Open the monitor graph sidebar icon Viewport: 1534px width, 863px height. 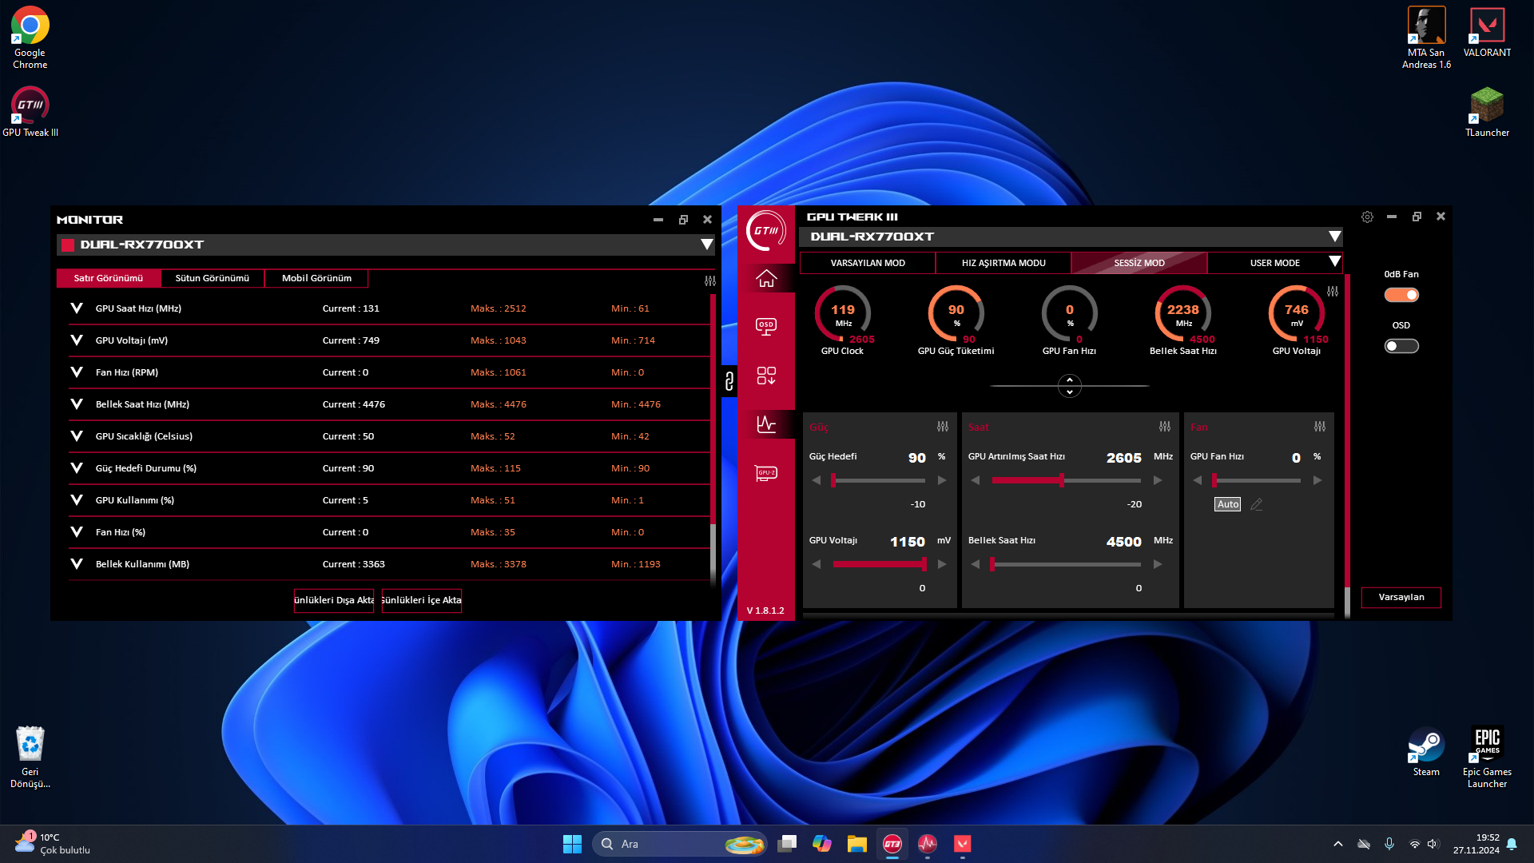point(765,424)
